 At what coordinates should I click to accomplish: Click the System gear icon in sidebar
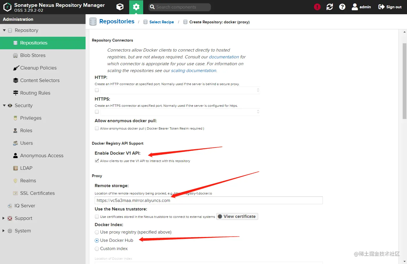pos(10,231)
